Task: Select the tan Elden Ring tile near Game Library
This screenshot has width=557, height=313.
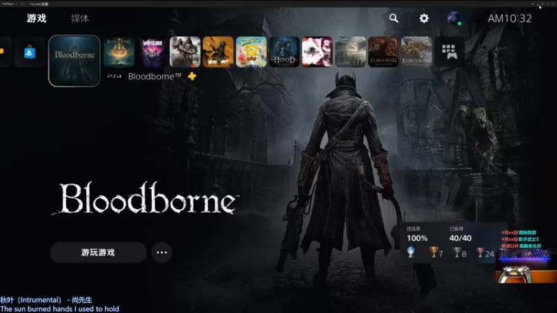Action: [x=416, y=51]
